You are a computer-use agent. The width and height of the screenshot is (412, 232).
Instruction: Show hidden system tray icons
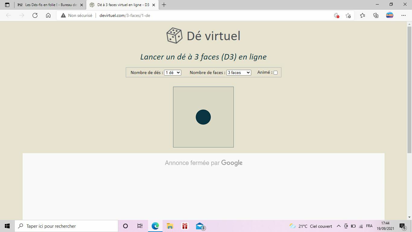(x=339, y=226)
